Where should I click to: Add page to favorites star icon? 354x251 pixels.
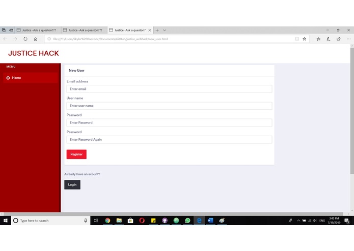[x=304, y=39]
